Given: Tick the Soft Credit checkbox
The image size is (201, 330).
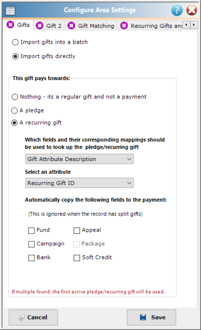Looking at the screenshot, I should click(77, 258).
